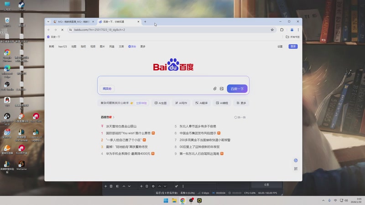Open OBS audio mixer three-dot menu
The height and width of the screenshot is (205, 365).
(x=183, y=186)
